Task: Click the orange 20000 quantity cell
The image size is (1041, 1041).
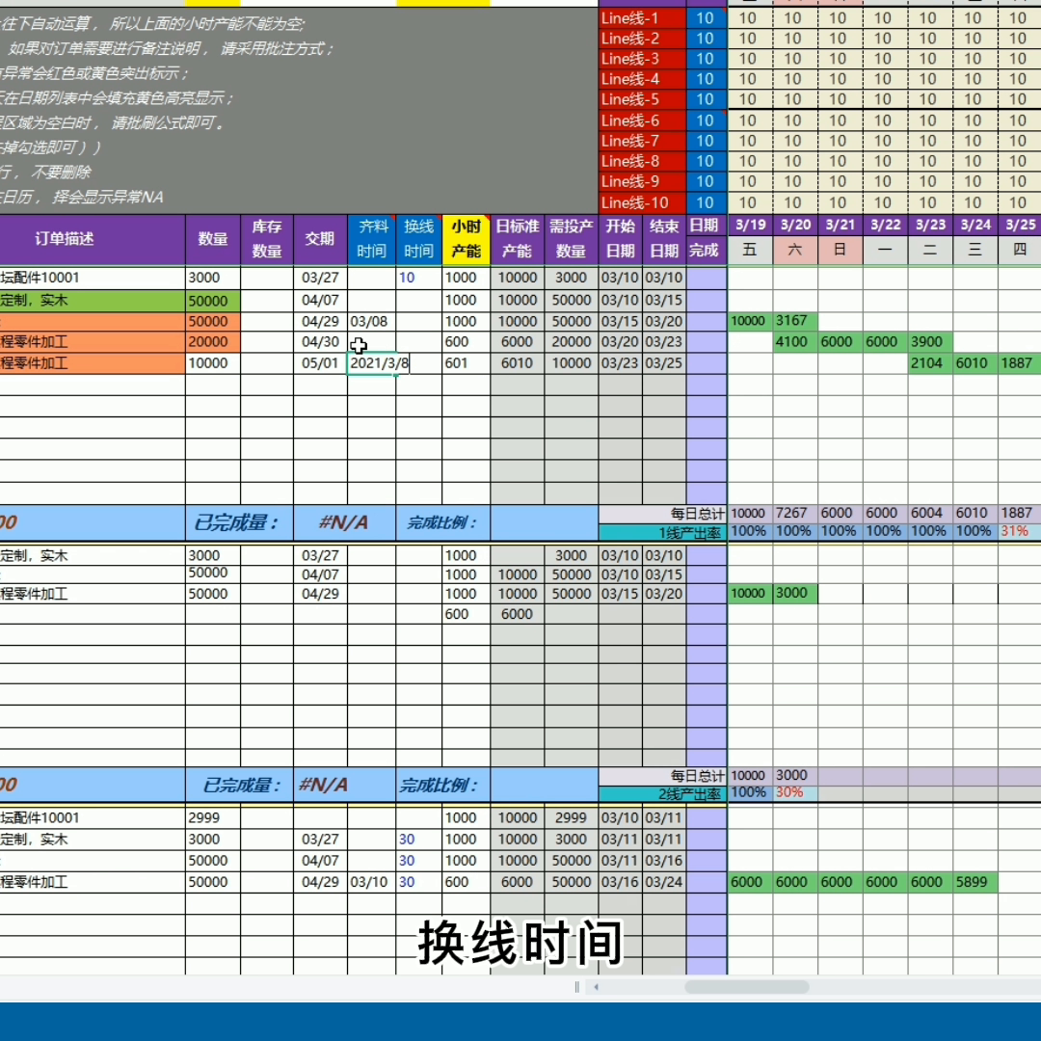Action: point(212,342)
